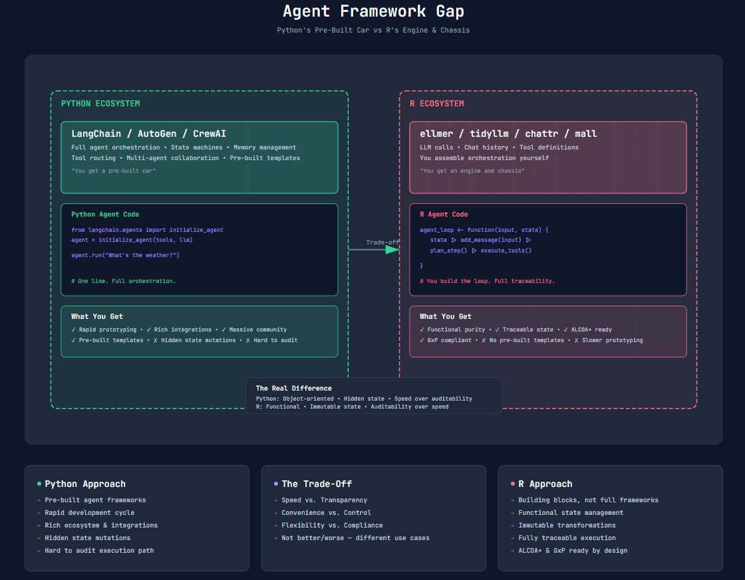Click the checkmark beside GxP compliant
The width and height of the screenshot is (745, 580).
click(422, 339)
